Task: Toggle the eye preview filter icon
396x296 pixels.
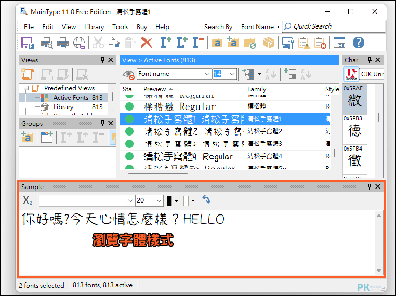Action: [128, 75]
